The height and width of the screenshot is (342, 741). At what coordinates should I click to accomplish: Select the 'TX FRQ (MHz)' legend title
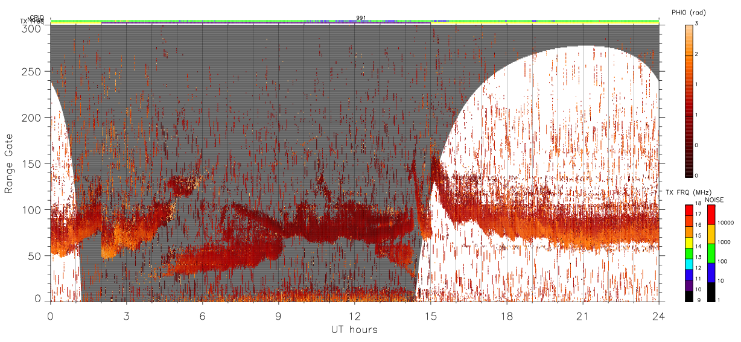[x=689, y=192]
